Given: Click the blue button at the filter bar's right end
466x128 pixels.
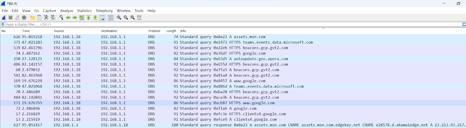Looking at the screenshot, I should [x=464, y=24].
